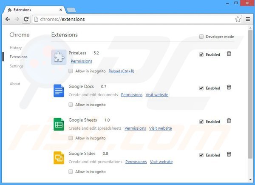View PriceLess Permissions link
Viewport: 255px width, 185px height.
[81, 61]
